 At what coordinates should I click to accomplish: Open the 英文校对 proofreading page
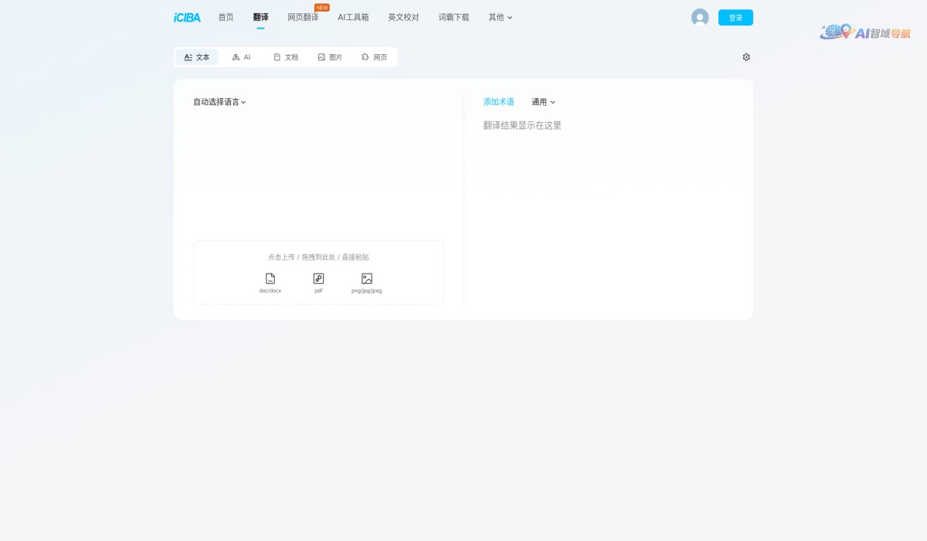403,17
